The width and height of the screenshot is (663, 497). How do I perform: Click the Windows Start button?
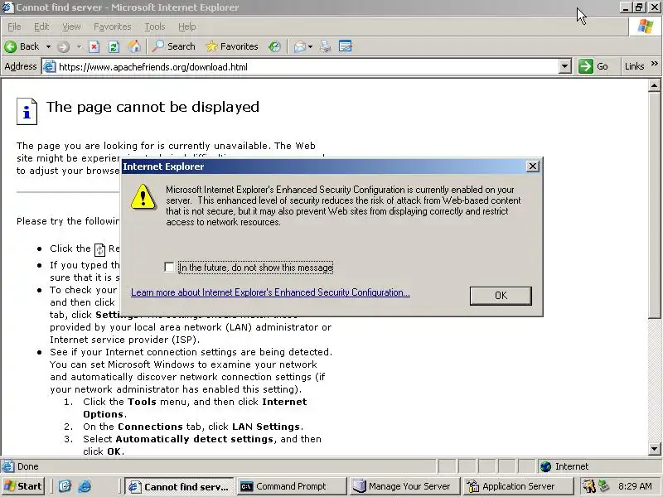[24, 486]
